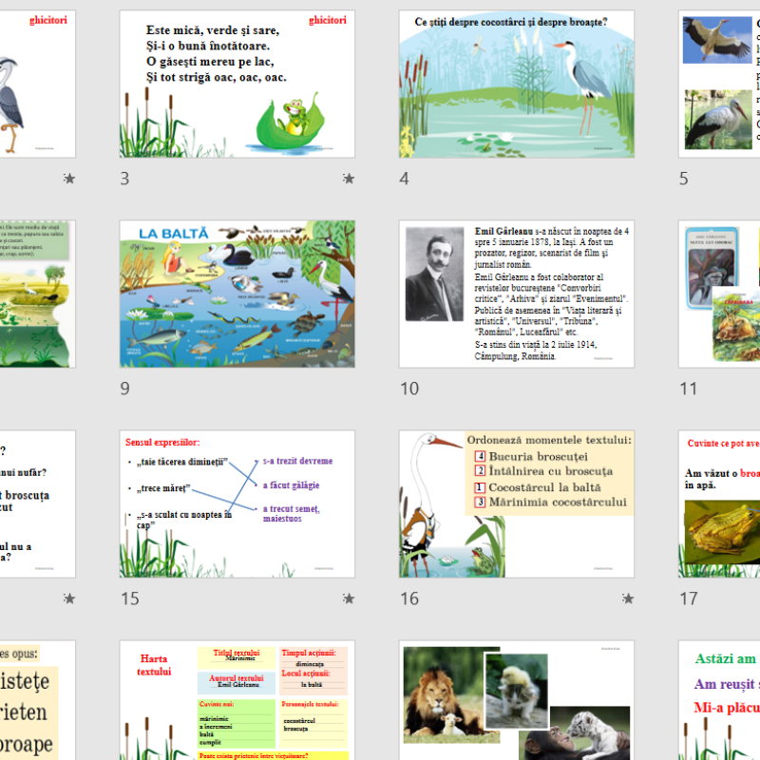Select the slide with lion and animal photos
Image resolution: width=760 pixels, height=760 pixels.
pos(516,701)
